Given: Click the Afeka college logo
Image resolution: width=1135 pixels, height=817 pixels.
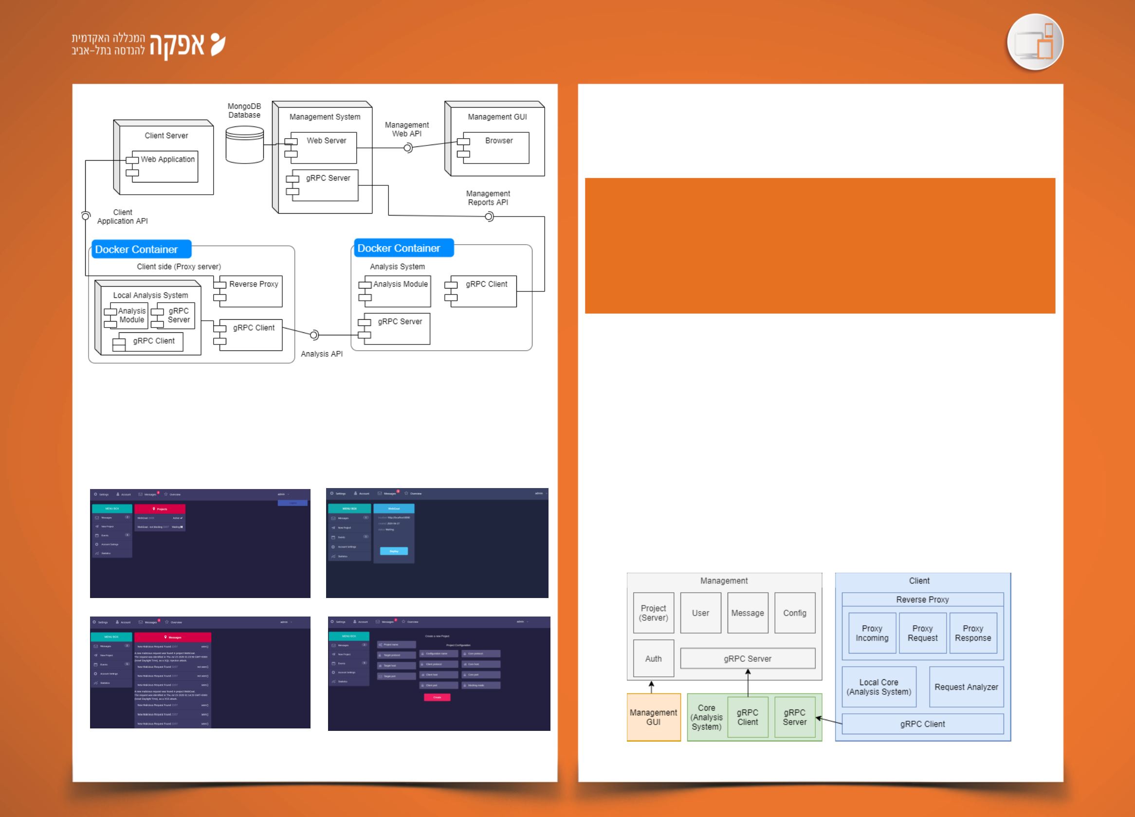Looking at the screenshot, I should click(x=149, y=45).
